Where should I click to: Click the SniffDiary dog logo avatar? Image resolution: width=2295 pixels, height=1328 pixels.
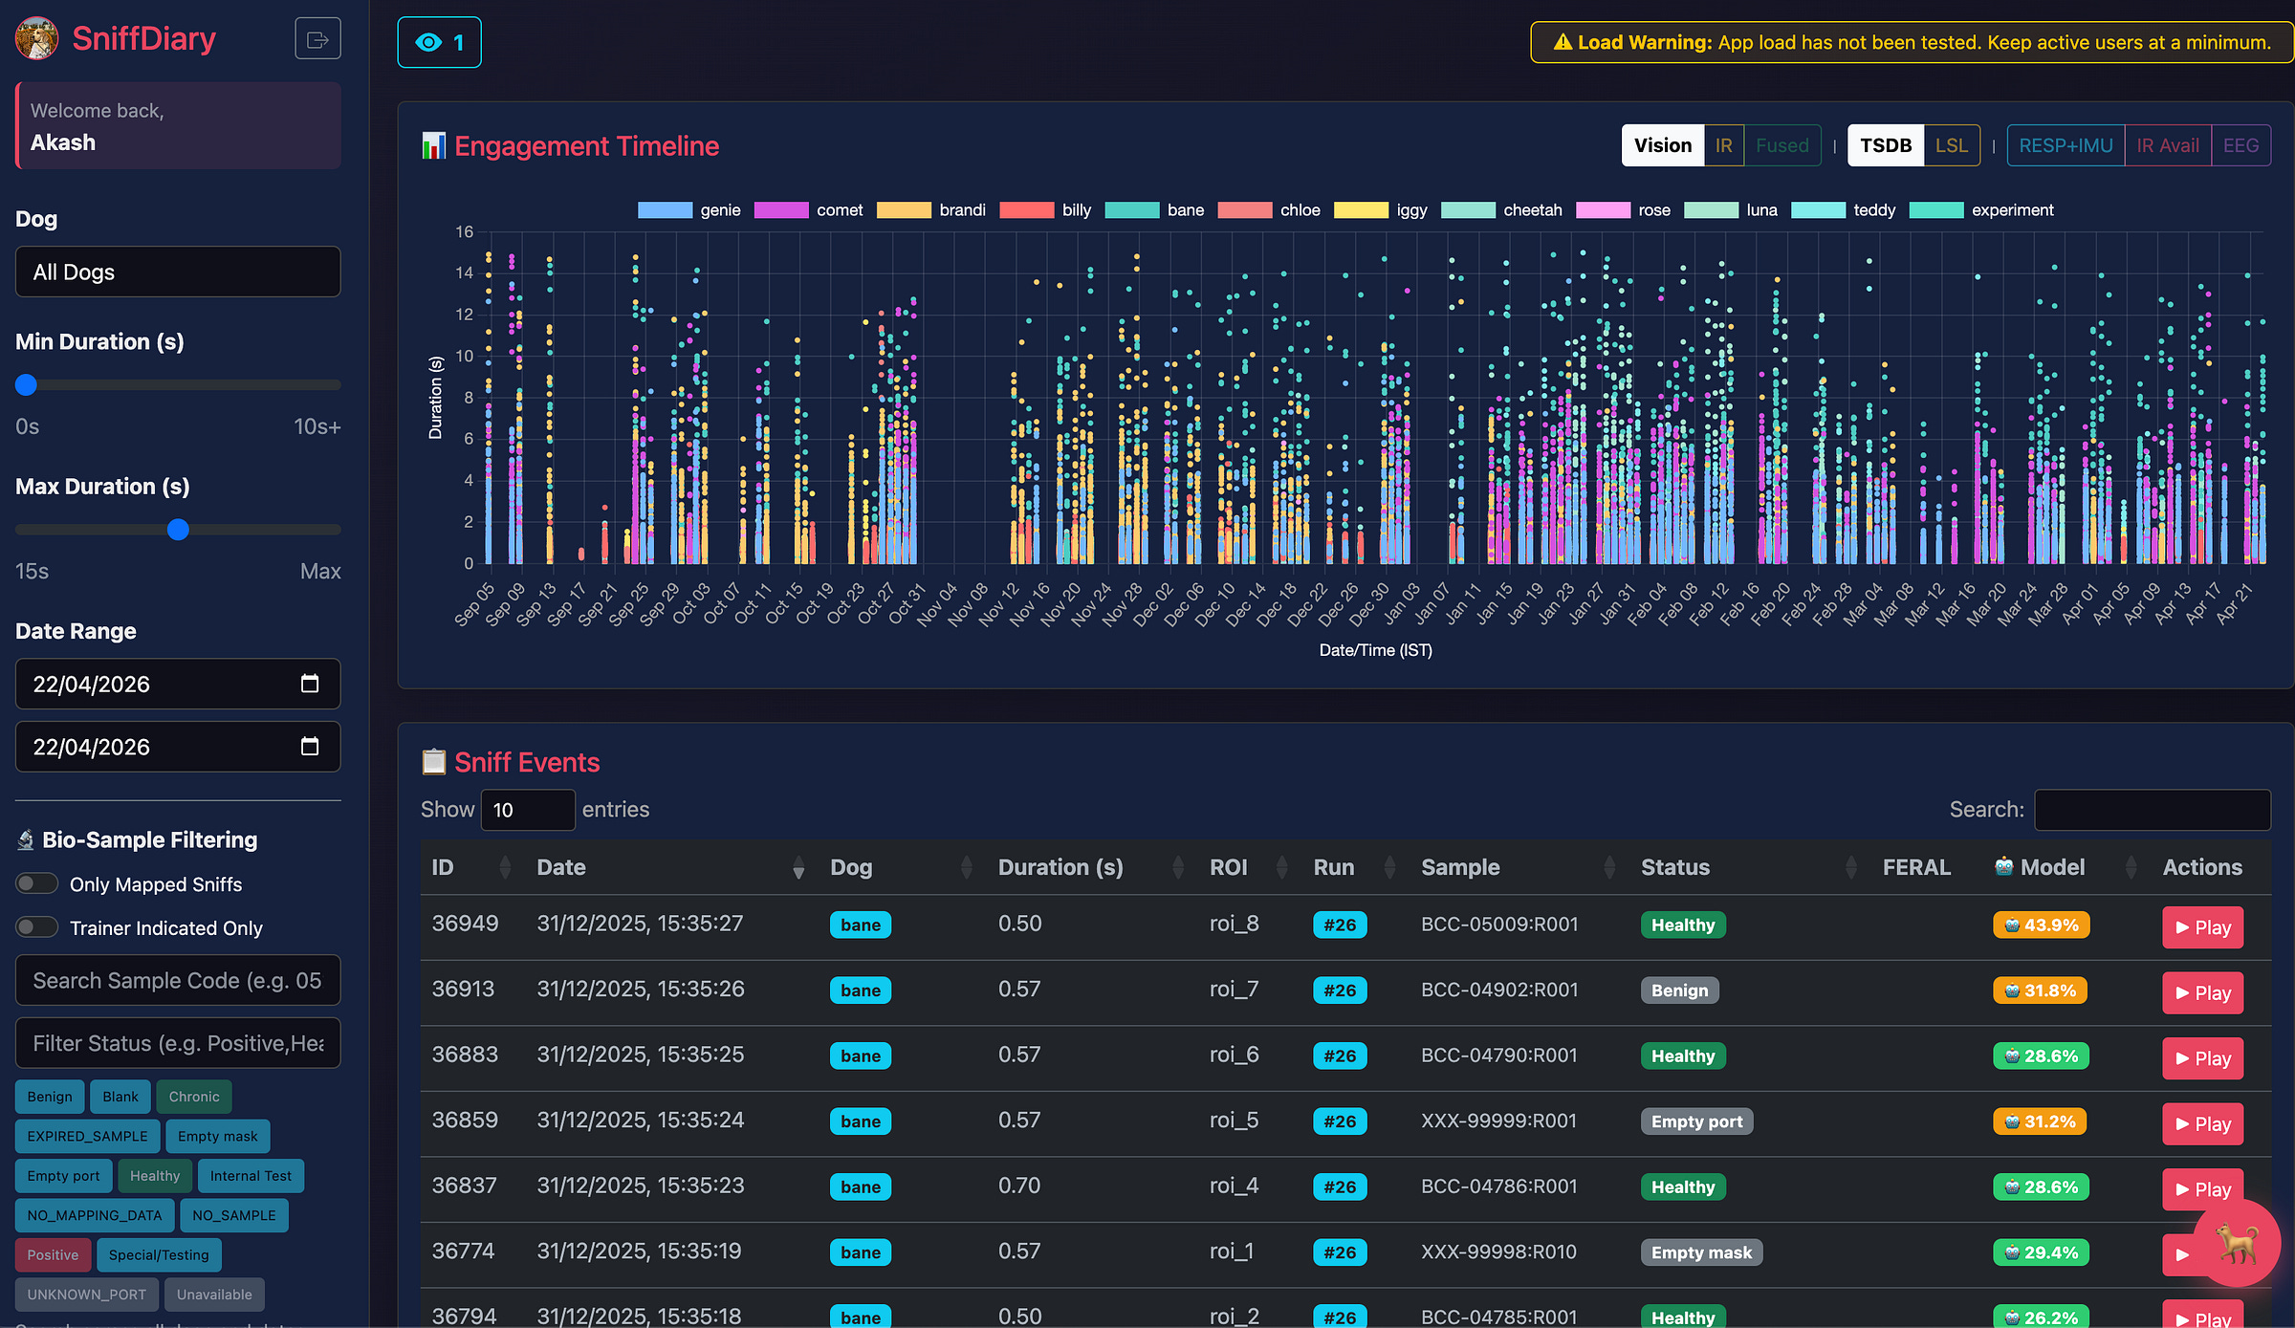tap(37, 39)
